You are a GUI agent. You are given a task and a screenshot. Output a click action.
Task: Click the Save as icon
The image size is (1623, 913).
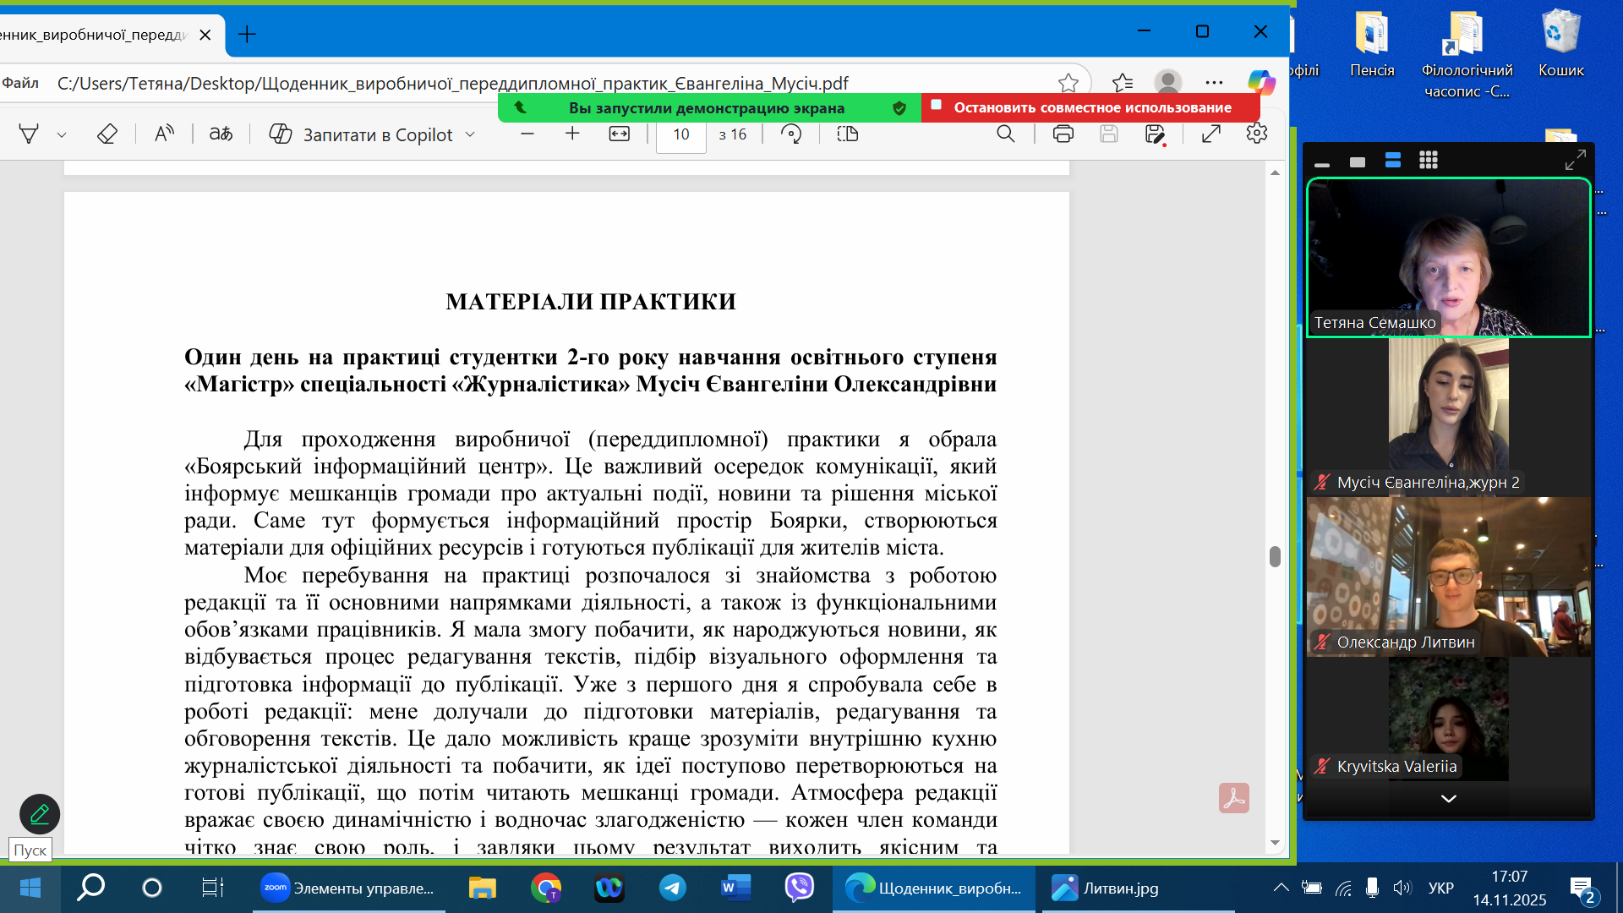point(1155,134)
